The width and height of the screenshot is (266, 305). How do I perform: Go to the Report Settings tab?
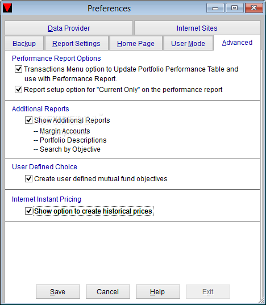point(76,43)
